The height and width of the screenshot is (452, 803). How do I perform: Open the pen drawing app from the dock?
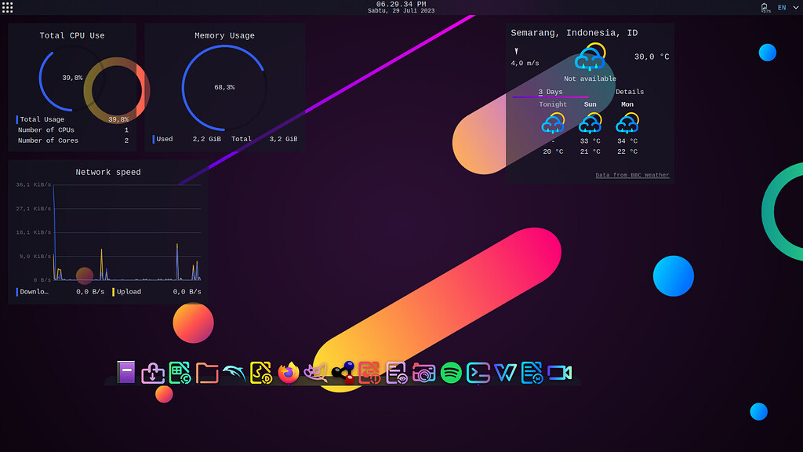tap(315, 374)
